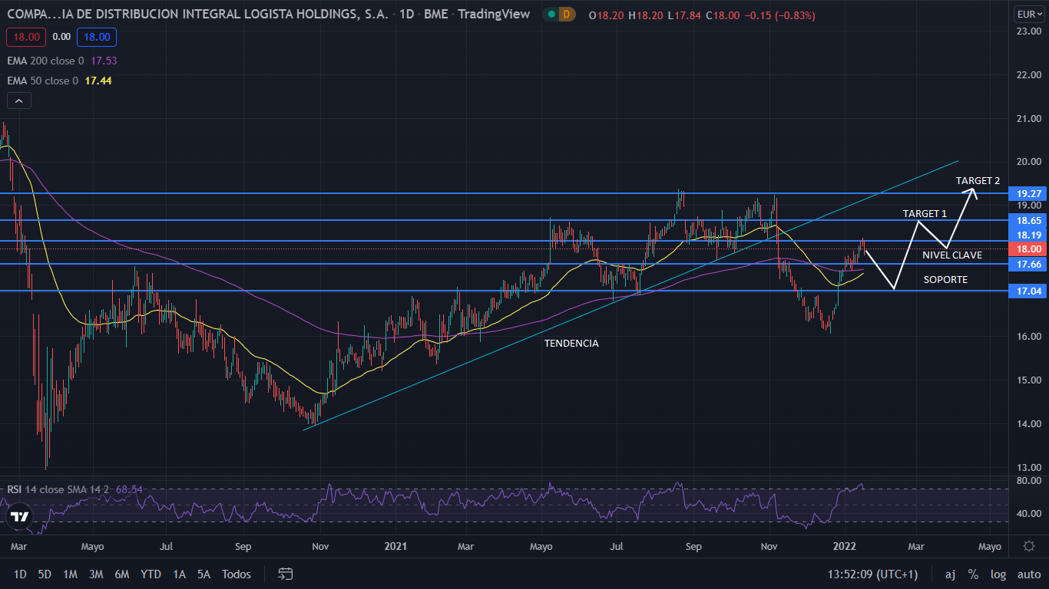Select the YTD time range
Screen dimensions: 1049x589
click(151, 574)
